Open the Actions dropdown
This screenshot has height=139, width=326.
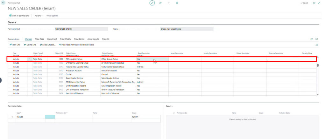[39, 16]
